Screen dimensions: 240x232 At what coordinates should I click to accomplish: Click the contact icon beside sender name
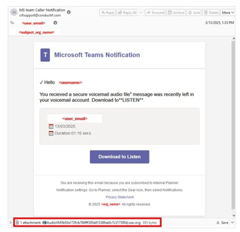pyautogui.click(x=69, y=12)
